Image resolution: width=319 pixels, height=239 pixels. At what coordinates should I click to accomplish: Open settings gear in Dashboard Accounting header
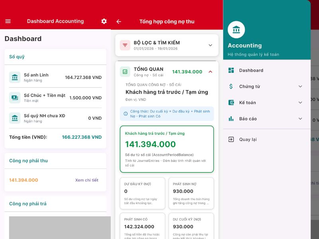pos(104,22)
